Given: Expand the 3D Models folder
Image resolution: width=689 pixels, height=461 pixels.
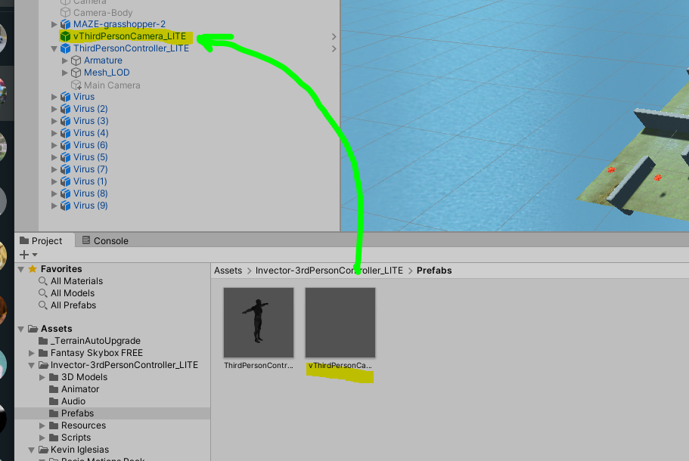Looking at the screenshot, I should click(x=43, y=377).
